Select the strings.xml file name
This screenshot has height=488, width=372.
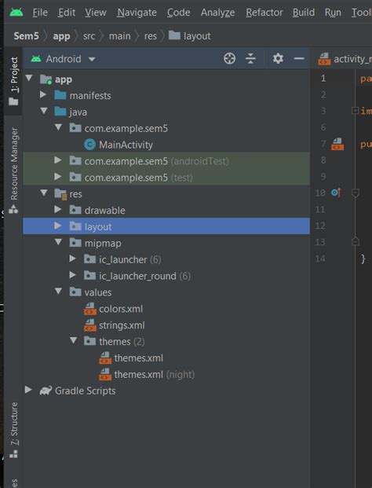tap(122, 325)
